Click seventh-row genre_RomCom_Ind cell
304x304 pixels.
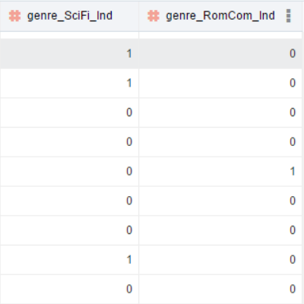point(220,230)
